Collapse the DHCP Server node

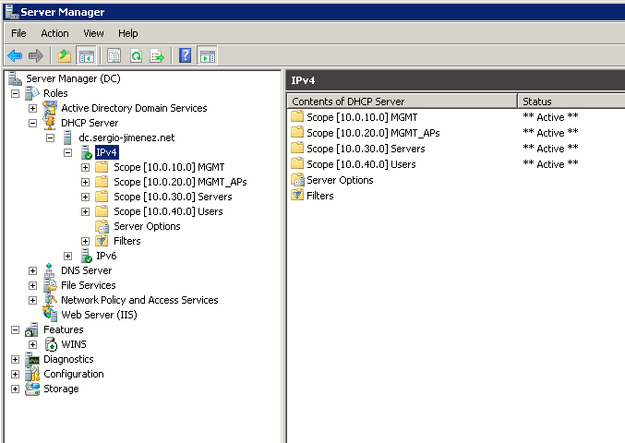click(x=32, y=123)
